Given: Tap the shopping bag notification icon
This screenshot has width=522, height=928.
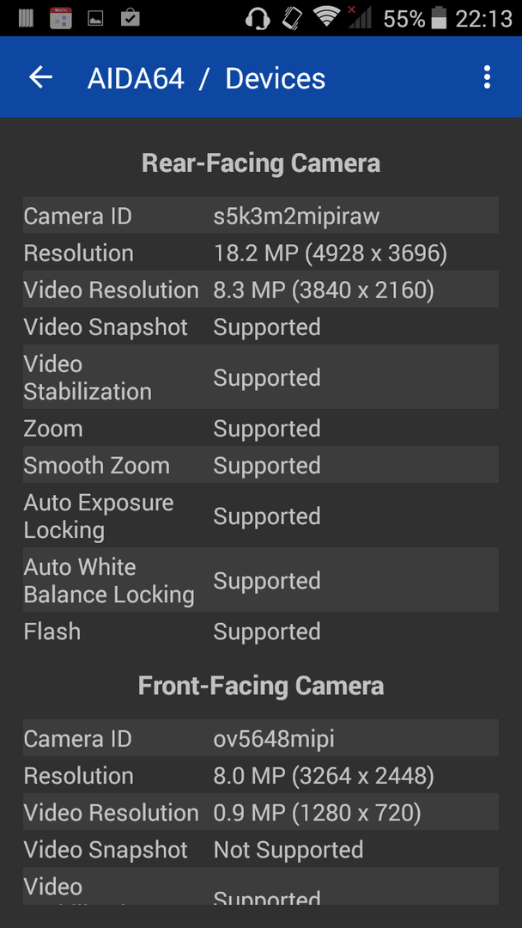Looking at the screenshot, I should [x=130, y=18].
